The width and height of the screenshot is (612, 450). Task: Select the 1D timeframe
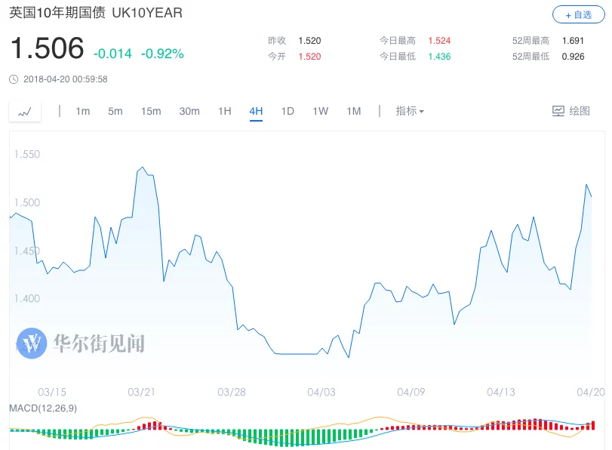click(x=288, y=111)
